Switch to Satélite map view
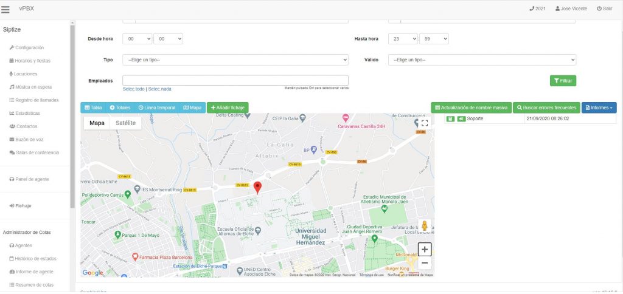The image size is (623, 294). tap(126, 123)
